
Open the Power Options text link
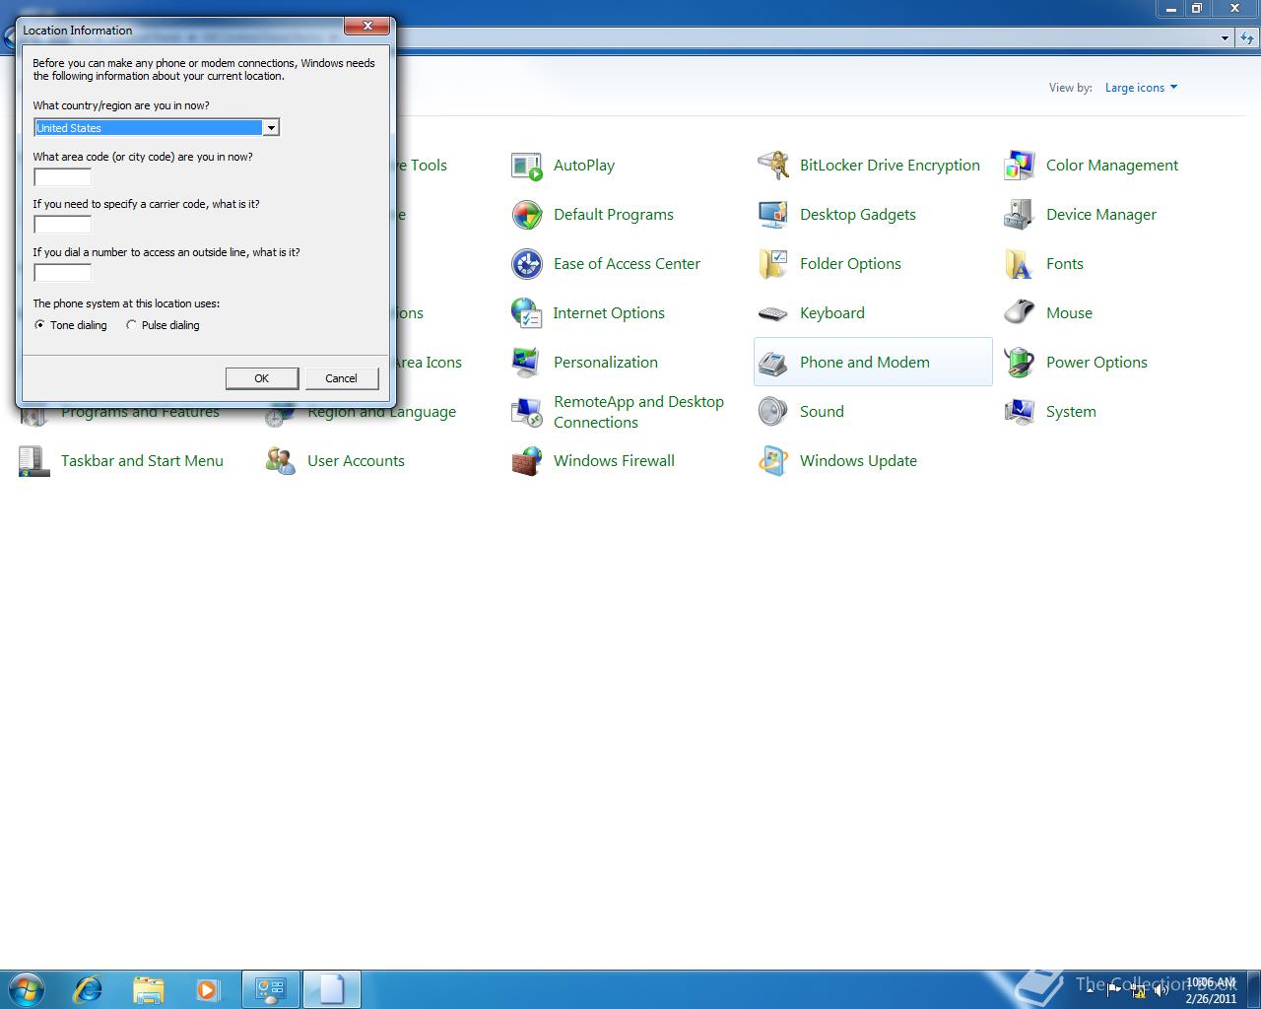pos(1096,363)
